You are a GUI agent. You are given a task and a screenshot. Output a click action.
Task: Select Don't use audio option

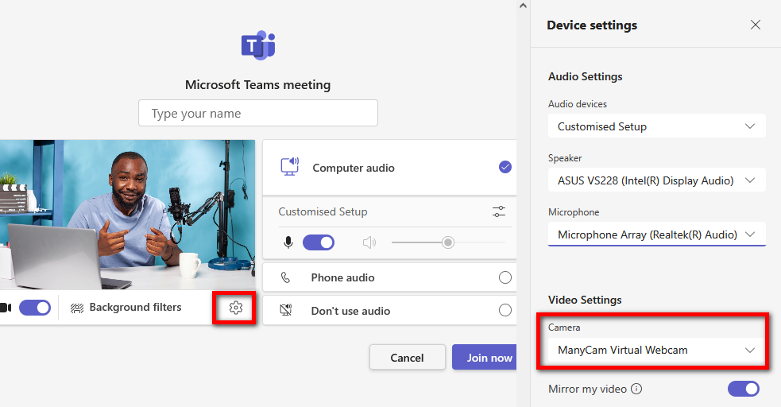[x=505, y=311]
